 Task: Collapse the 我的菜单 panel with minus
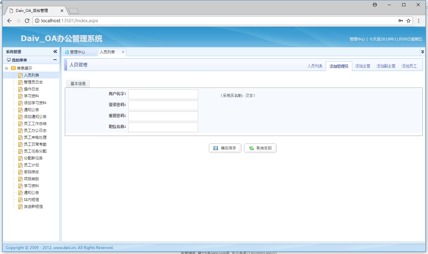coord(55,60)
